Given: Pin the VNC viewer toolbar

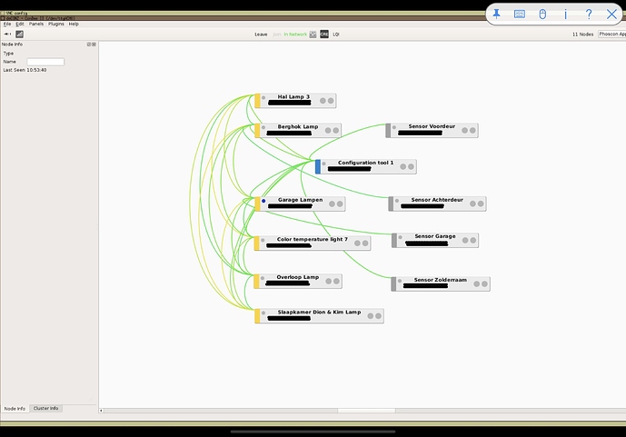Looking at the screenshot, I should (496, 15).
